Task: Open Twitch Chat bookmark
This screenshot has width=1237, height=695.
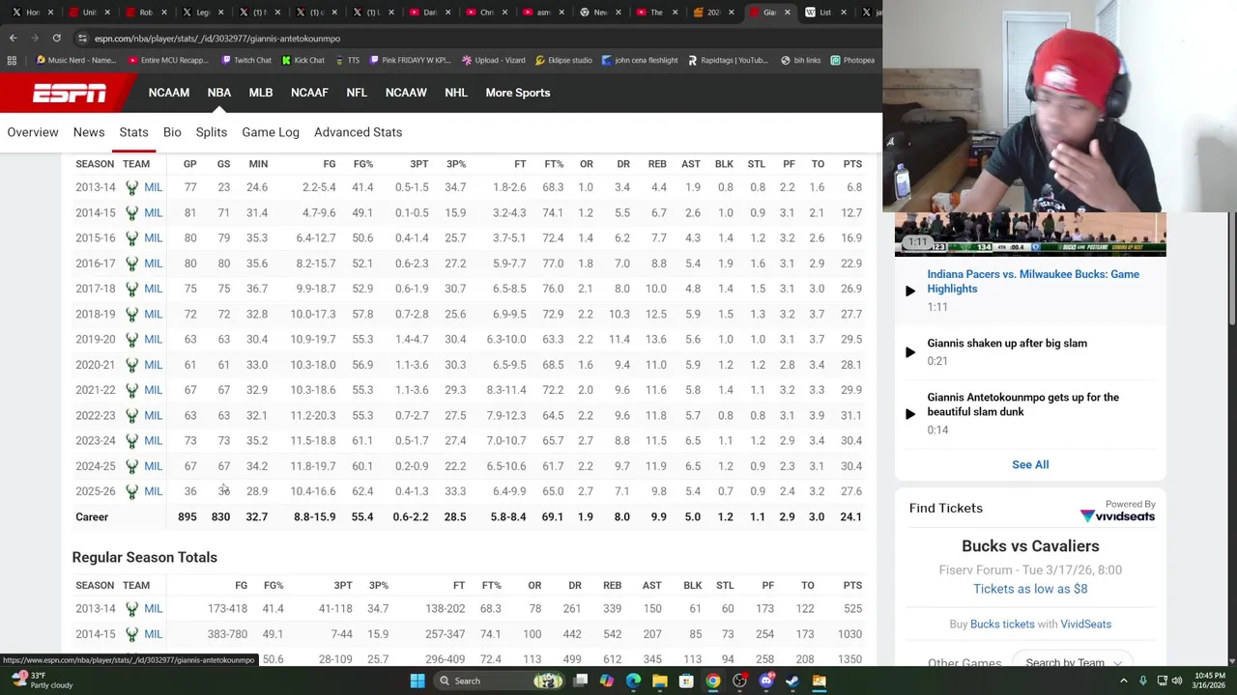Action: point(245,60)
